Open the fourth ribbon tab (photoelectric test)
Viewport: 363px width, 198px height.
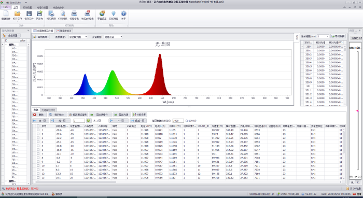(x=59, y=7)
